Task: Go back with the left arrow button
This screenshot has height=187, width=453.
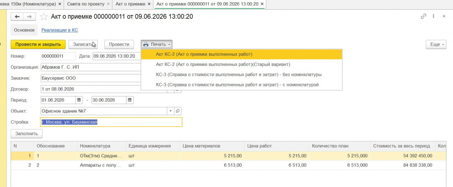Action: [17, 17]
